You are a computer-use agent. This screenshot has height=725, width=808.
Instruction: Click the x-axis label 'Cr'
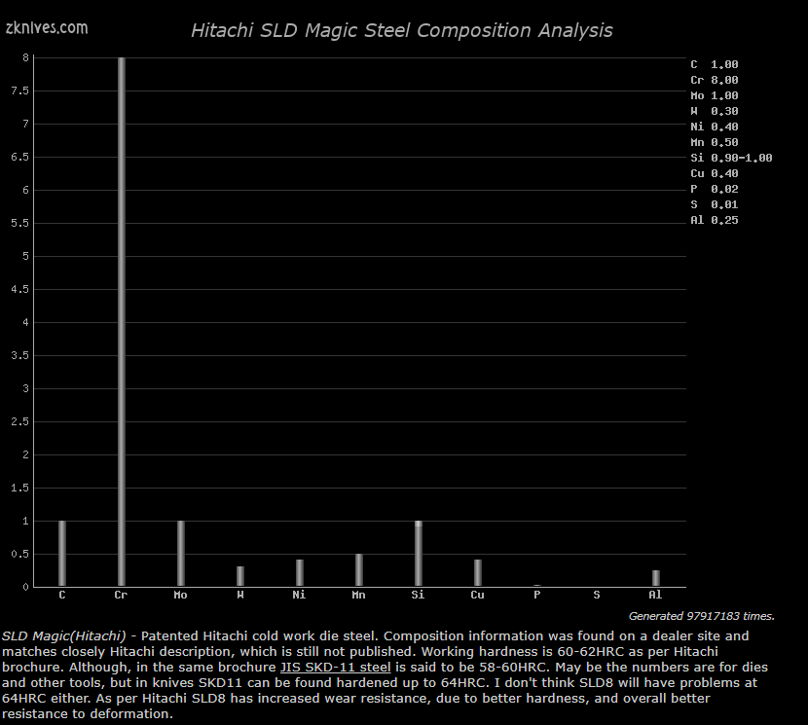[121, 595]
